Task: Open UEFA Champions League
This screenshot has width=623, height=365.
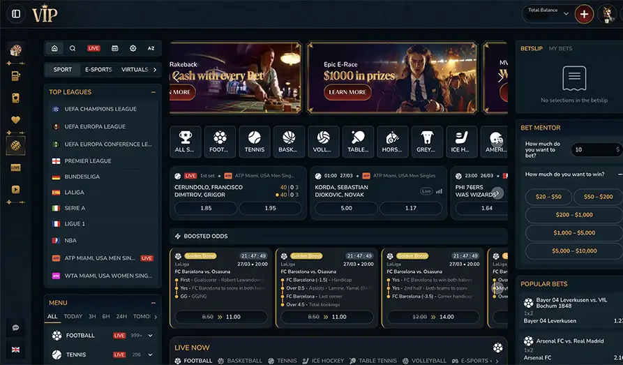Action: (102, 109)
